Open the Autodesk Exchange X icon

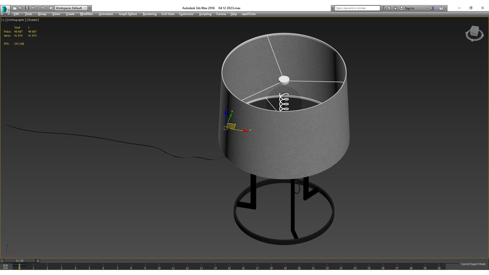432,8
